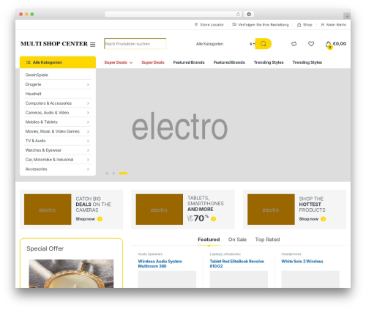
Task: Expand Car, Motorbike & Industrial arrow
Action: [88, 160]
